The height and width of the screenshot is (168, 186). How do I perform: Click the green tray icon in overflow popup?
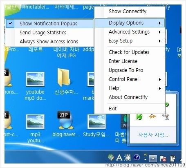pos(139,117)
